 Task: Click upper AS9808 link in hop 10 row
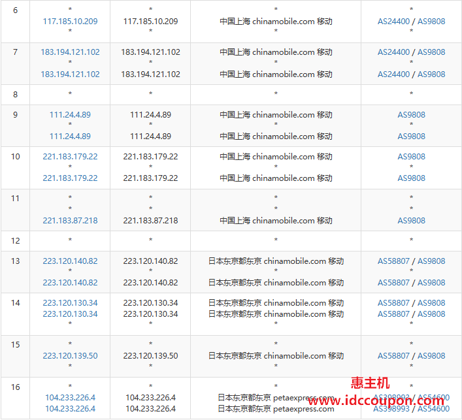pyautogui.click(x=411, y=156)
